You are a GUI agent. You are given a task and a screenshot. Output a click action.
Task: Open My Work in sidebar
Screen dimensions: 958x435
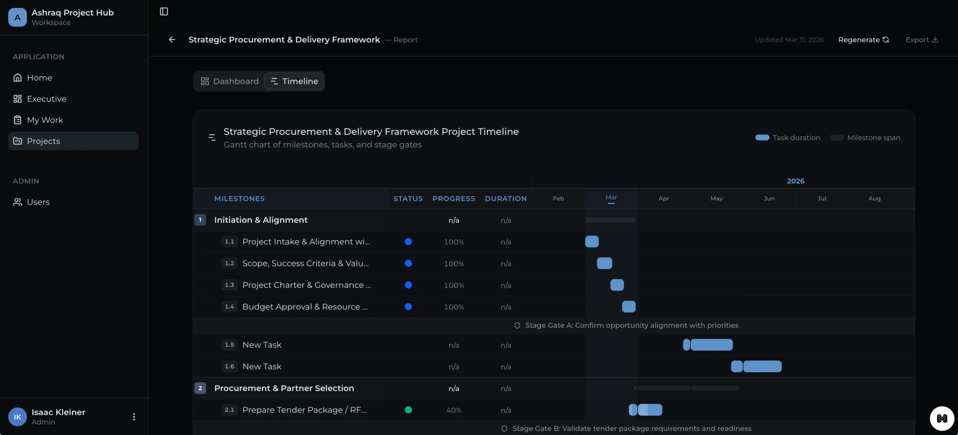click(73, 120)
